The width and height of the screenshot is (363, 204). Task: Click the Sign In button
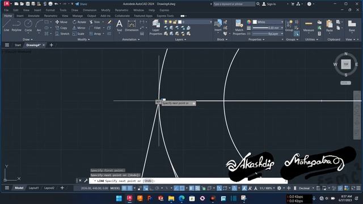click(x=269, y=4)
